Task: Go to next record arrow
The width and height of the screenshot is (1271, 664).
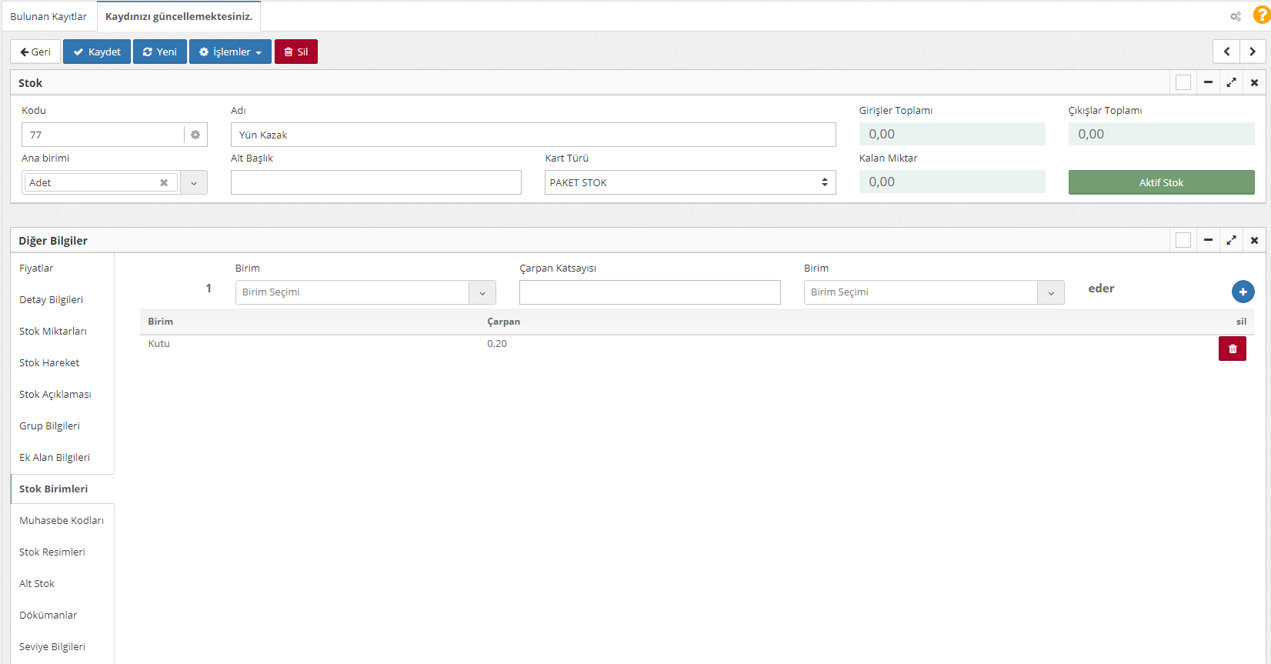Action: click(1253, 52)
